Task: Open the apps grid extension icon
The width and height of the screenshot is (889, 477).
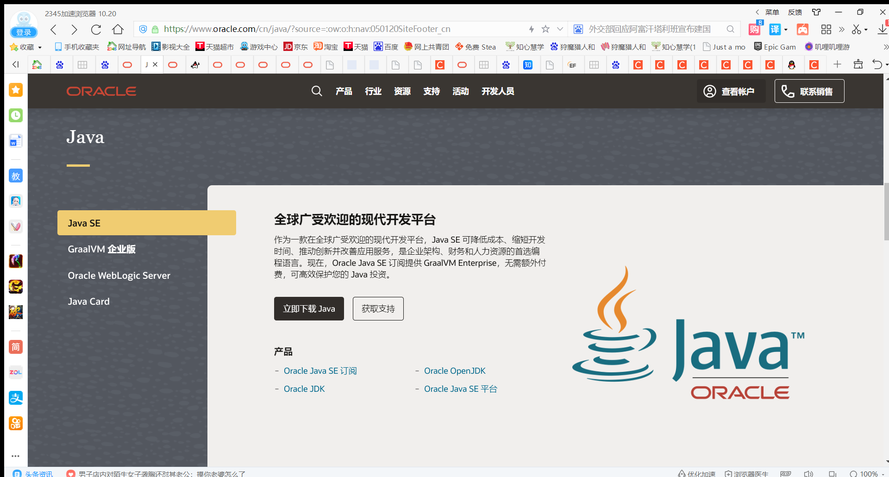Action: click(826, 29)
